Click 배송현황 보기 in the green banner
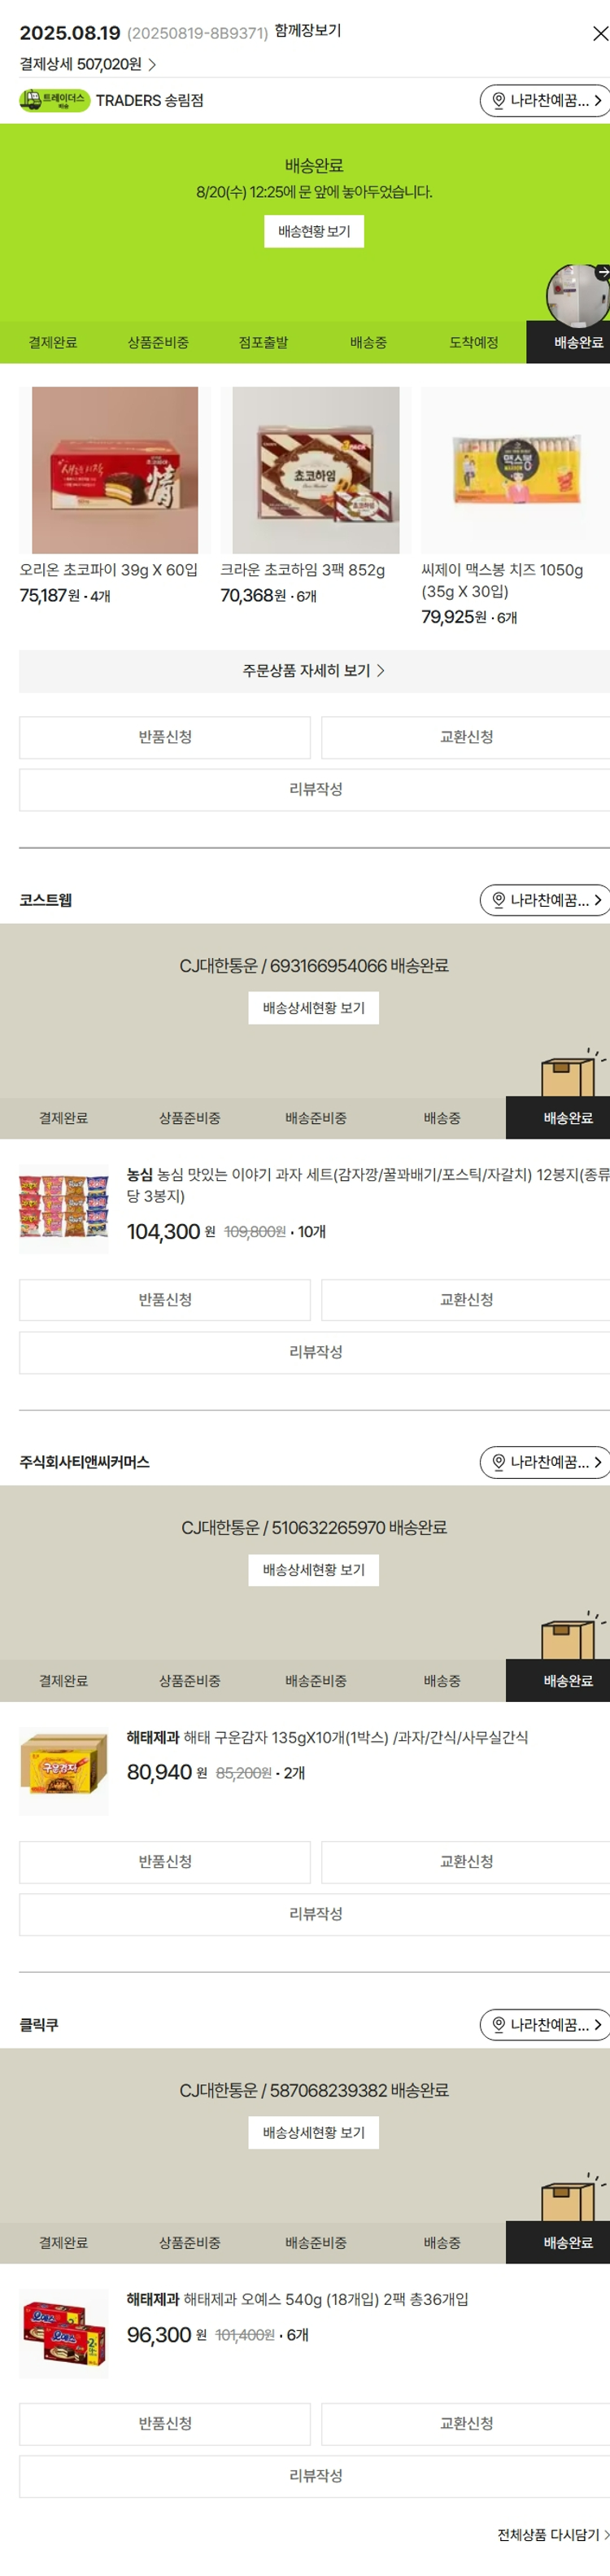 pyautogui.click(x=314, y=231)
